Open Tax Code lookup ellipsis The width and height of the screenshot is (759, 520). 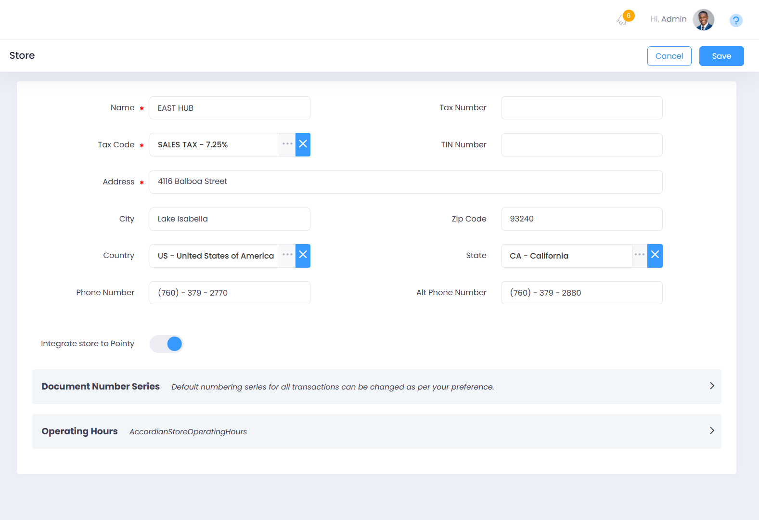287,144
